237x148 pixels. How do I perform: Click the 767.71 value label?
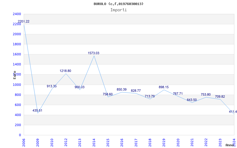(x=178, y=94)
